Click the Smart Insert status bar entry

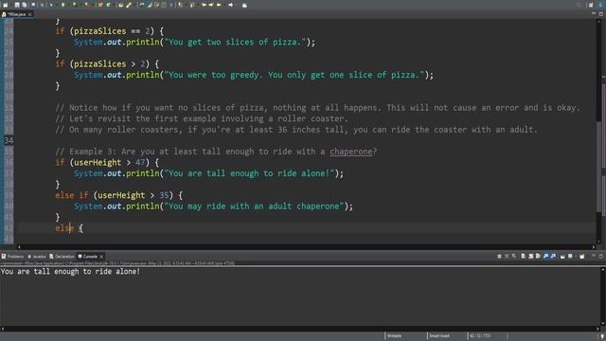tap(439, 336)
